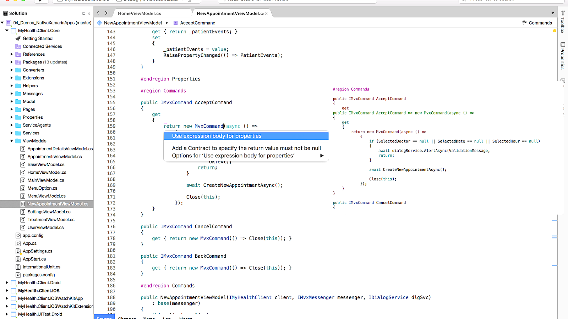Expand the Packages folder
The height and width of the screenshot is (319, 568).
pos(11,62)
